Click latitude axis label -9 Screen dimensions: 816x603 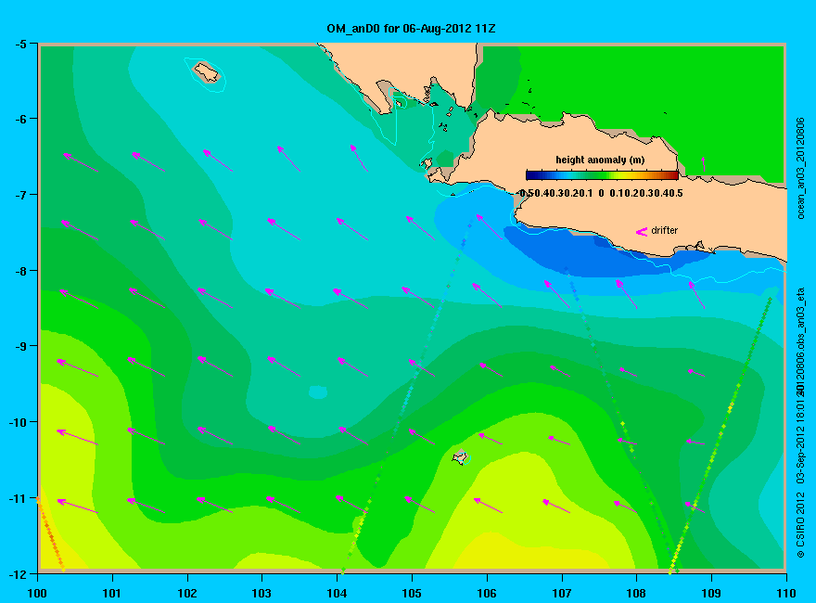pos(20,346)
